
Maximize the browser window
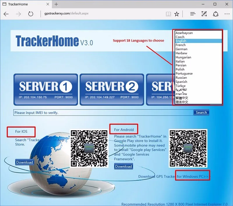tap(215, 4)
